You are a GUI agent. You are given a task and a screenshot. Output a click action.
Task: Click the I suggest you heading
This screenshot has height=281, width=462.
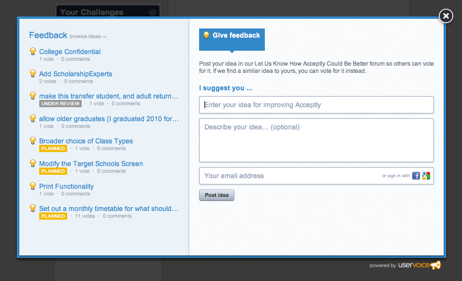tap(226, 88)
